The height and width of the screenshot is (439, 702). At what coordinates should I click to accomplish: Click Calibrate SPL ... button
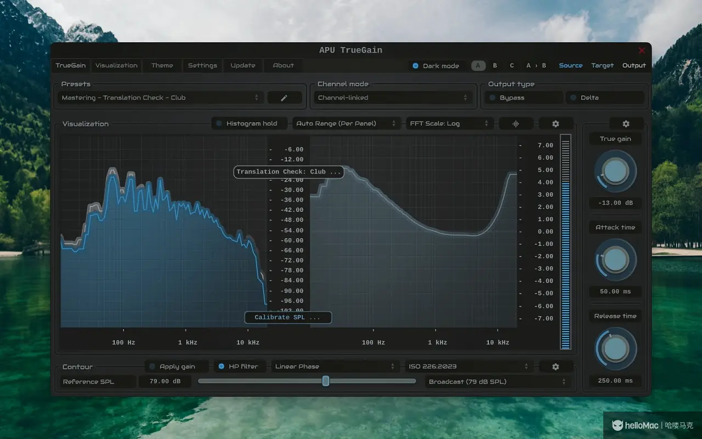288,318
